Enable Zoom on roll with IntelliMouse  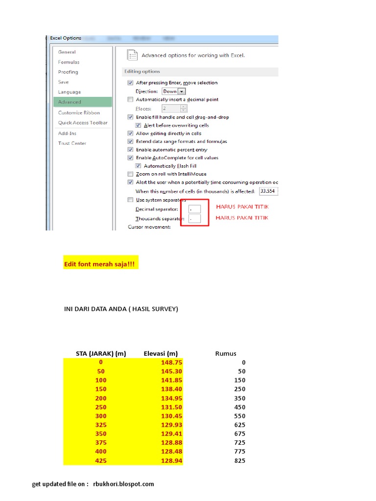(x=130, y=174)
